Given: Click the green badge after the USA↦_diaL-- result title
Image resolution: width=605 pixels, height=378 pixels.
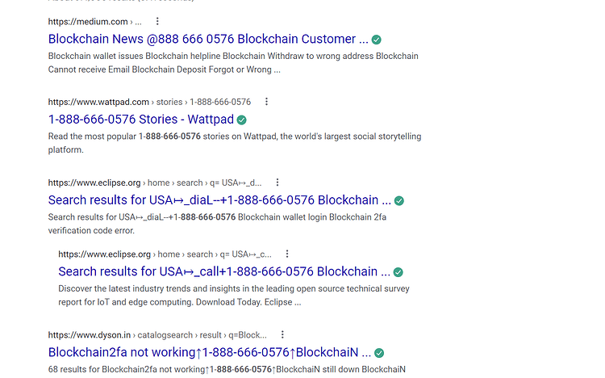Looking at the screenshot, I should point(399,200).
